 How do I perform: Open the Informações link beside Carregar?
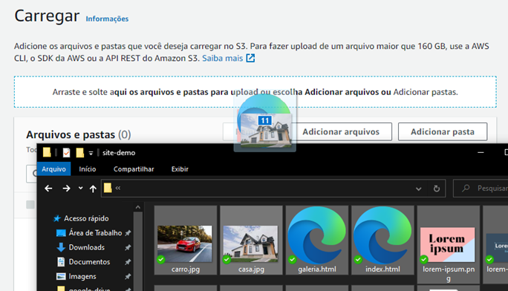click(x=107, y=19)
